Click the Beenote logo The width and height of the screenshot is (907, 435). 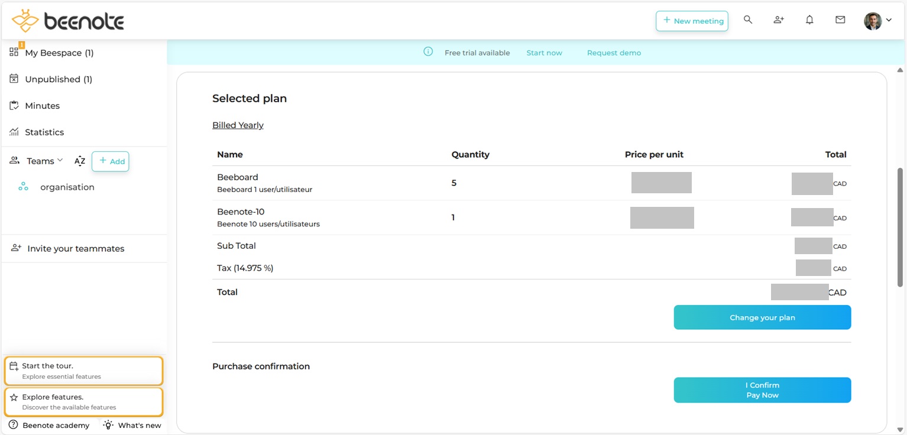(x=68, y=21)
